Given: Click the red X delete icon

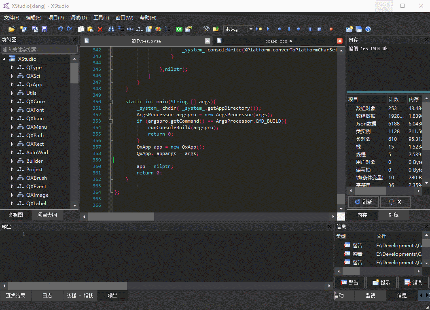Looking at the screenshot, I should coord(100,29).
